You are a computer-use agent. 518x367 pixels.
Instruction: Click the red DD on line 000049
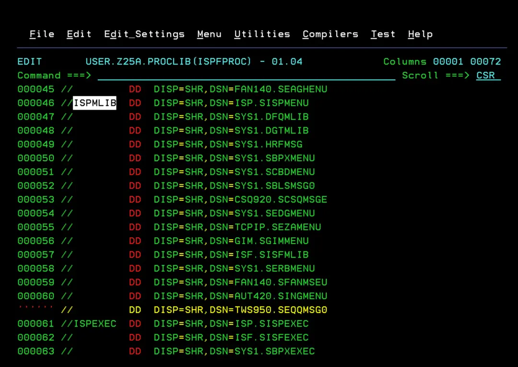point(135,145)
